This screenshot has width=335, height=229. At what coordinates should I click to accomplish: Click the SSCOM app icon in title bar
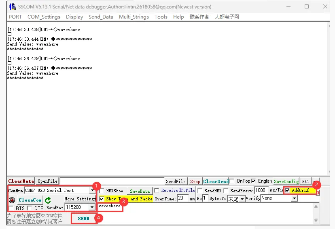pos(12,6)
